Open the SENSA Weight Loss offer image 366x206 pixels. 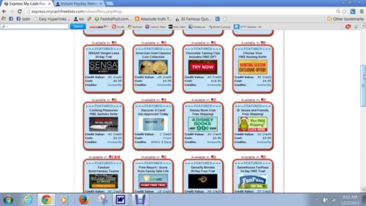tap(104, 67)
